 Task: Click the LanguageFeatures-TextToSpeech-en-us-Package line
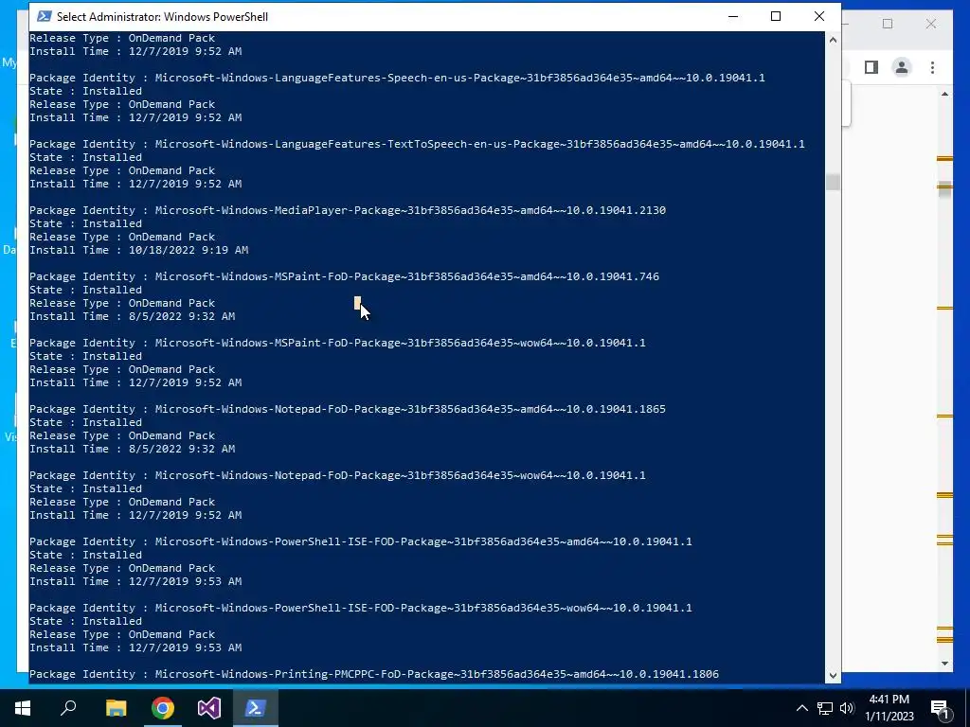[x=417, y=144]
